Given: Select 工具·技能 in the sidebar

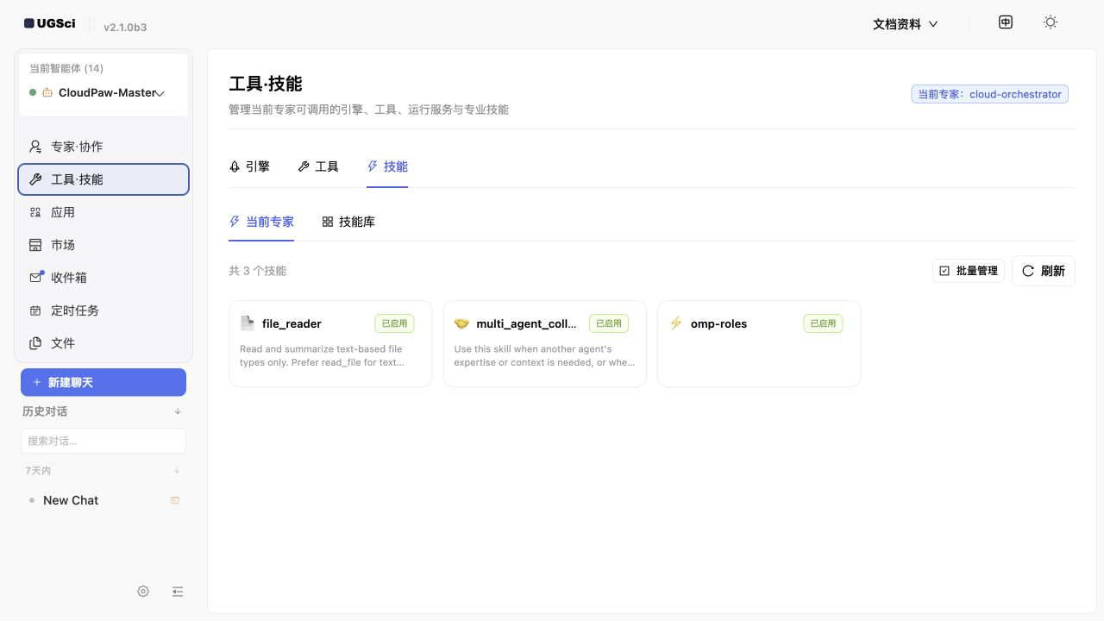Looking at the screenshot, I should [103, 179].
